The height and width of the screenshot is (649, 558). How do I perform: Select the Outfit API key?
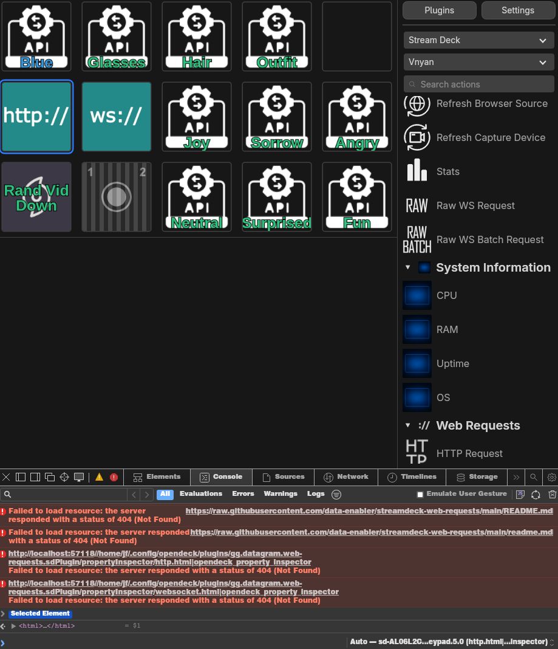(277, 36)
